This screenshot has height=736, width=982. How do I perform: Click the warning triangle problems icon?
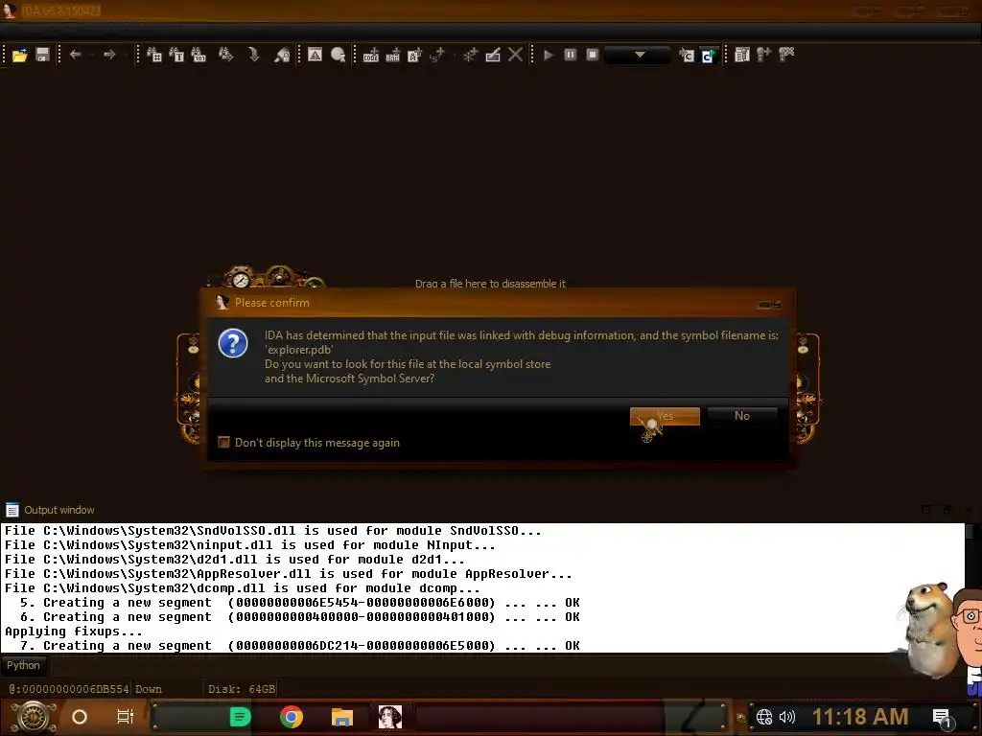[315, 55]
